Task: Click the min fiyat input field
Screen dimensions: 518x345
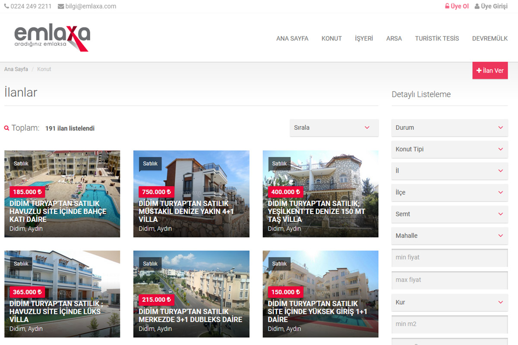Action: coord(449,257)
